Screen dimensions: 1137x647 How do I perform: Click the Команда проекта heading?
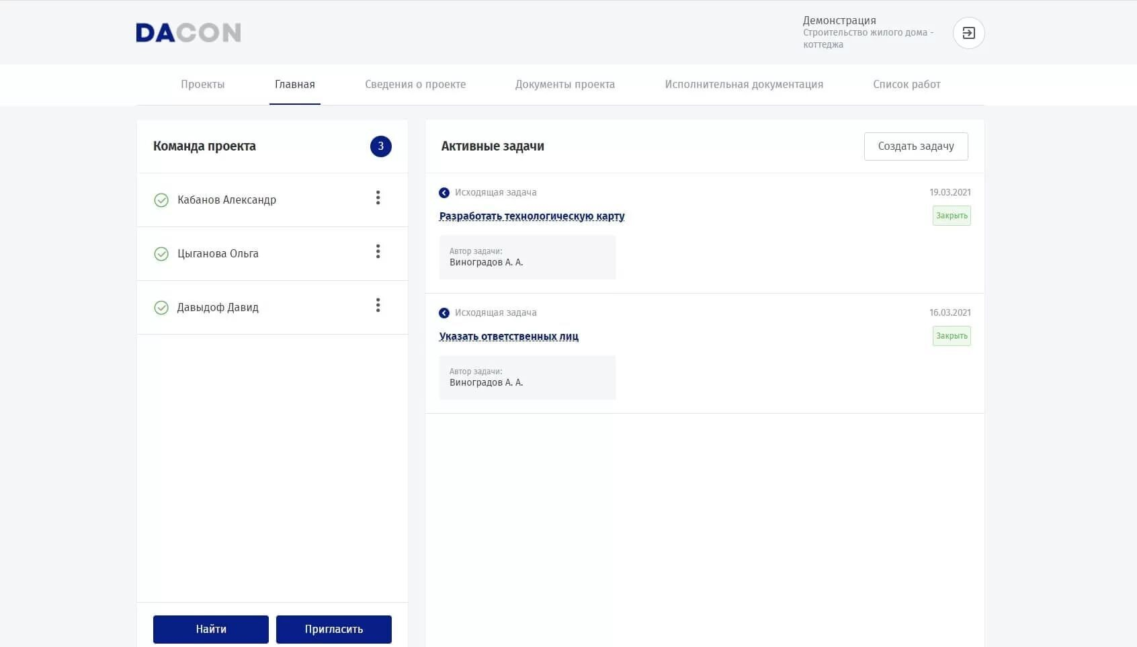pyautogui.click(x=204, y=146)
